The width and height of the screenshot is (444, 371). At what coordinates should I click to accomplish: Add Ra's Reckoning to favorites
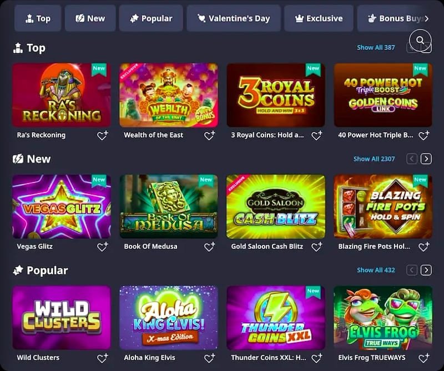[x=103, y=135]
